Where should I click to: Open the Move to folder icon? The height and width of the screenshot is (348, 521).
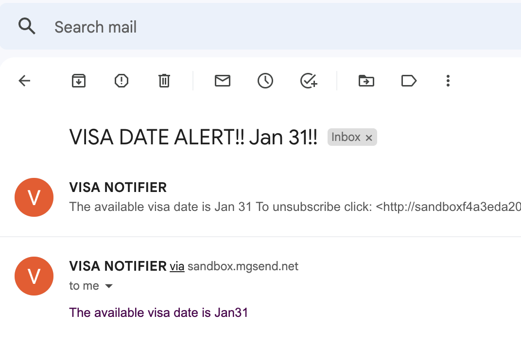pyautogui.click(x=366, y=81)
